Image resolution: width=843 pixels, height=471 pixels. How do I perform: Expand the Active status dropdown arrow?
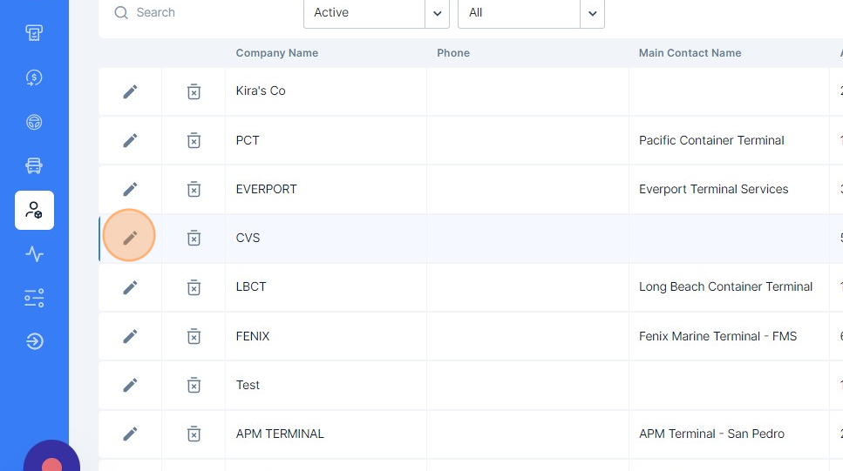tap(437, 13)
